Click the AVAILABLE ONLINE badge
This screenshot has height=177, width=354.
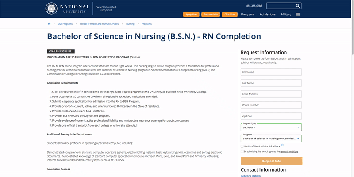tap(61, 51)
